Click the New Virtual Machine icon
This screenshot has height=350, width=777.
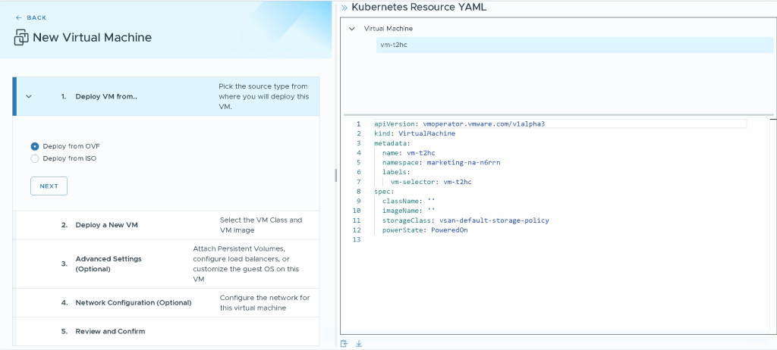pos(21,38)
